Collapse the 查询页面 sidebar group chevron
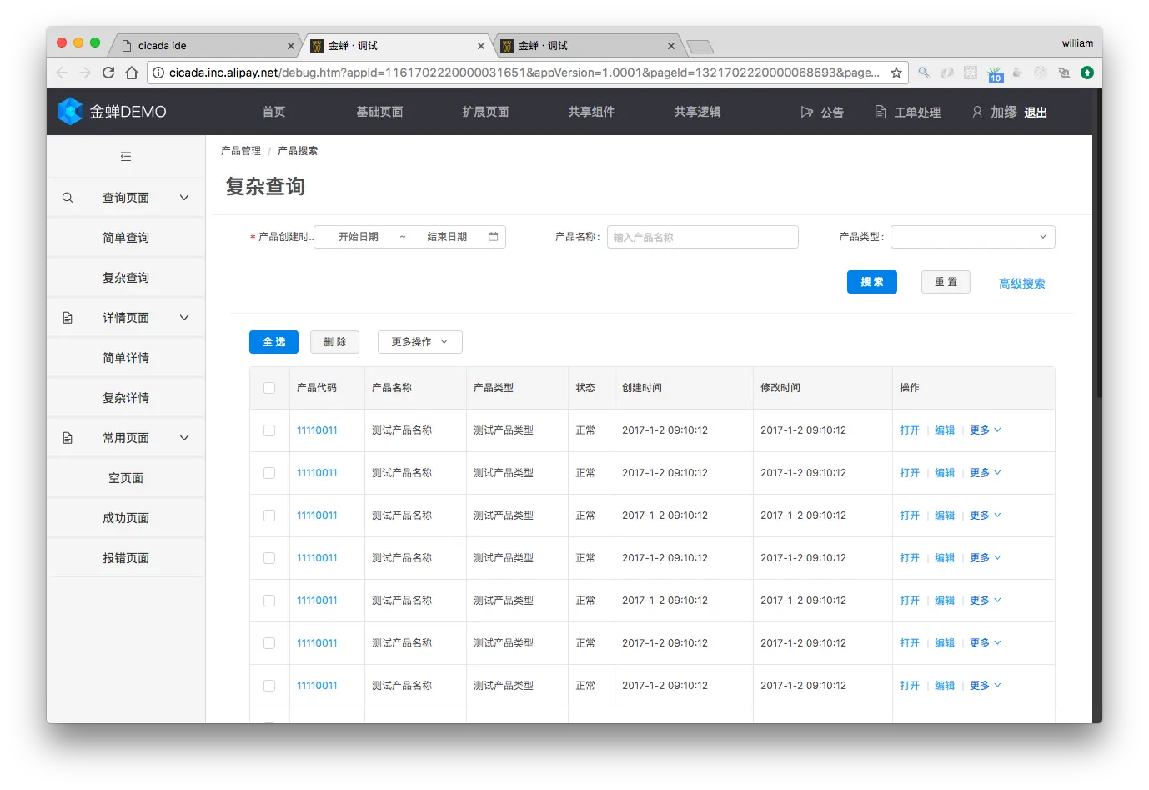 pos(184,198)
